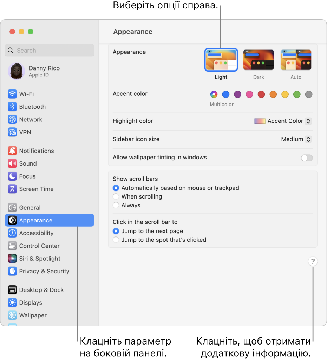327x361 pixels.
Task: Open the Wallpaper flower icon
Action: click(x=12, y=315)
